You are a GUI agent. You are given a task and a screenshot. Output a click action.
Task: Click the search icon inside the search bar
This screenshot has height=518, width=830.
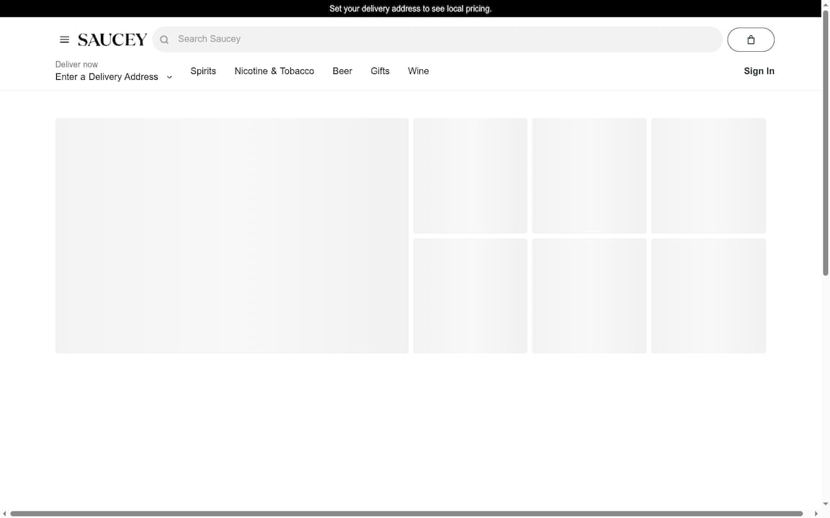(164, 40)
